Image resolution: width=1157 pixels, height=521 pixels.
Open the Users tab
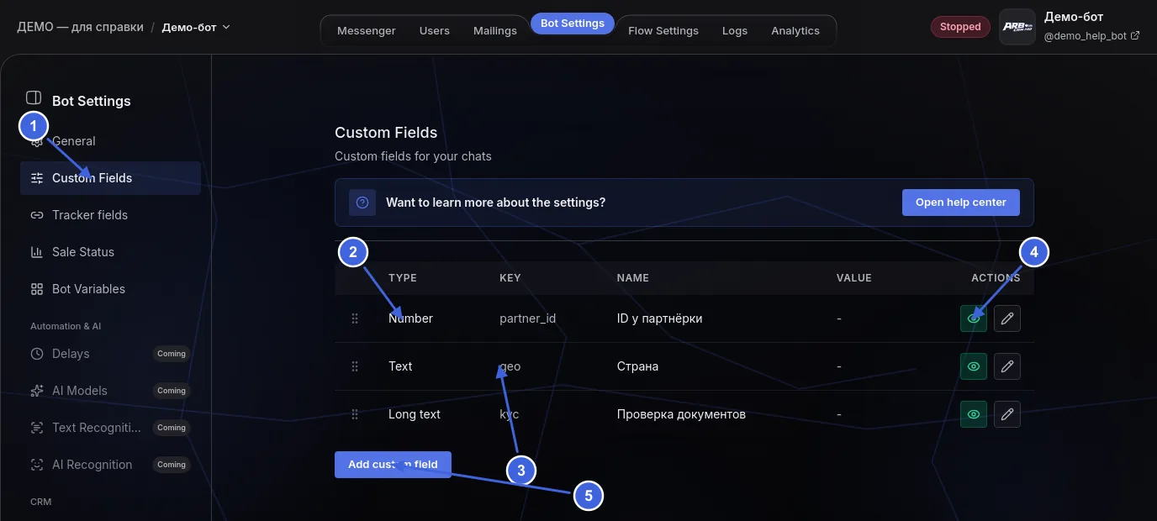[435, 30]
